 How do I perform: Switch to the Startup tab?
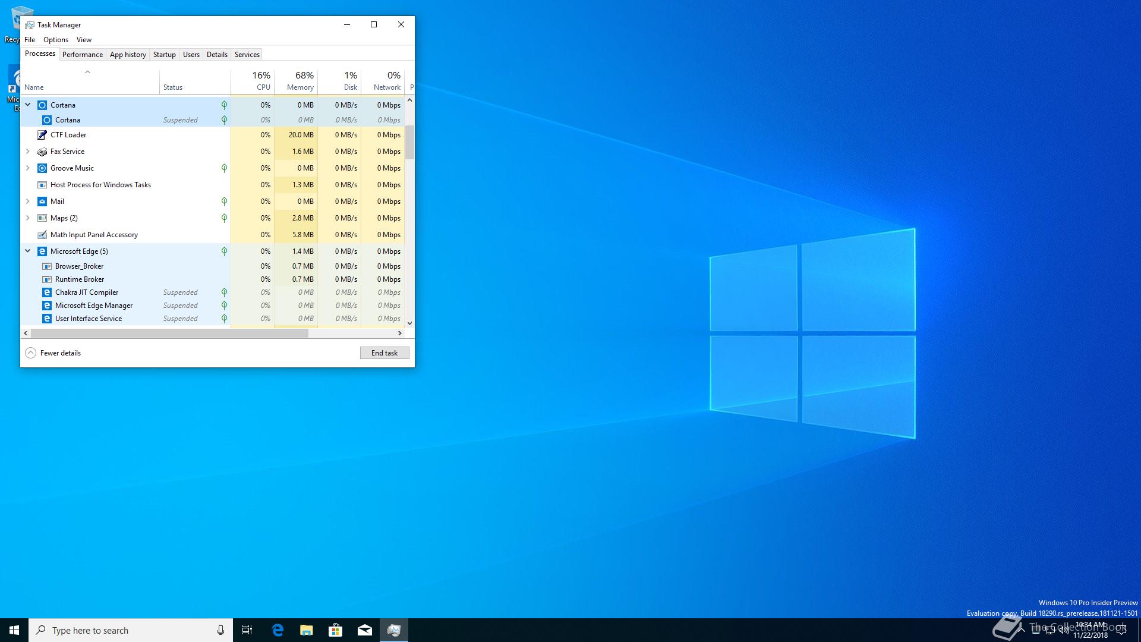165,55
